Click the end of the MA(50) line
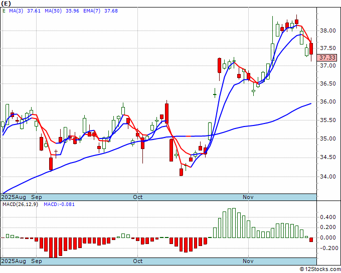This screenshot has width=341, height=273. [x=311, y=103]
